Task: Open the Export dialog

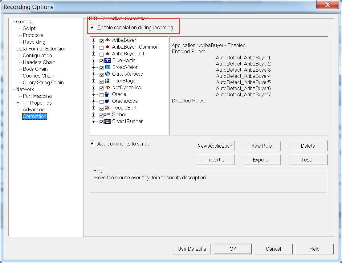Action: pos(262,160)
